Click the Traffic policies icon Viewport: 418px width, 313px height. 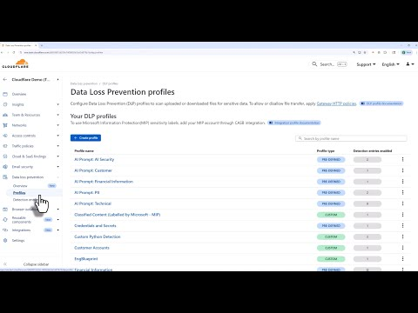point(5,146)
